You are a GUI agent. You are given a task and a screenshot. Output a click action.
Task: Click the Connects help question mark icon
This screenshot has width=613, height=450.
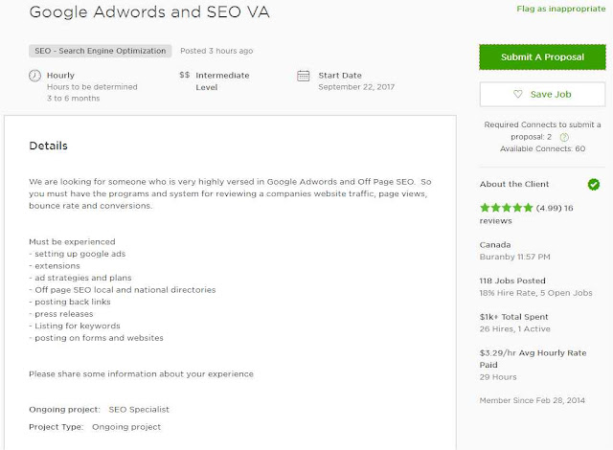pyautogui.click(x=564, y=137)
